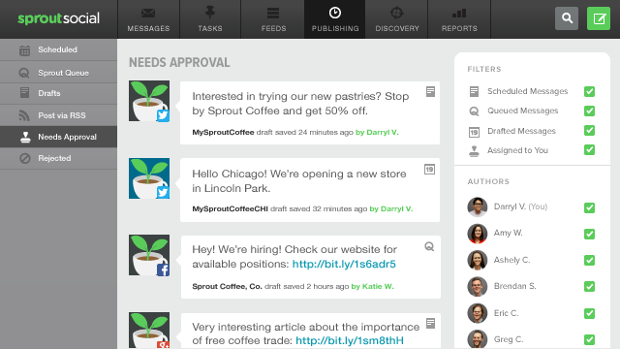Go to Tasks pushpin tab
Screen dimensions: 620x349
210,19
